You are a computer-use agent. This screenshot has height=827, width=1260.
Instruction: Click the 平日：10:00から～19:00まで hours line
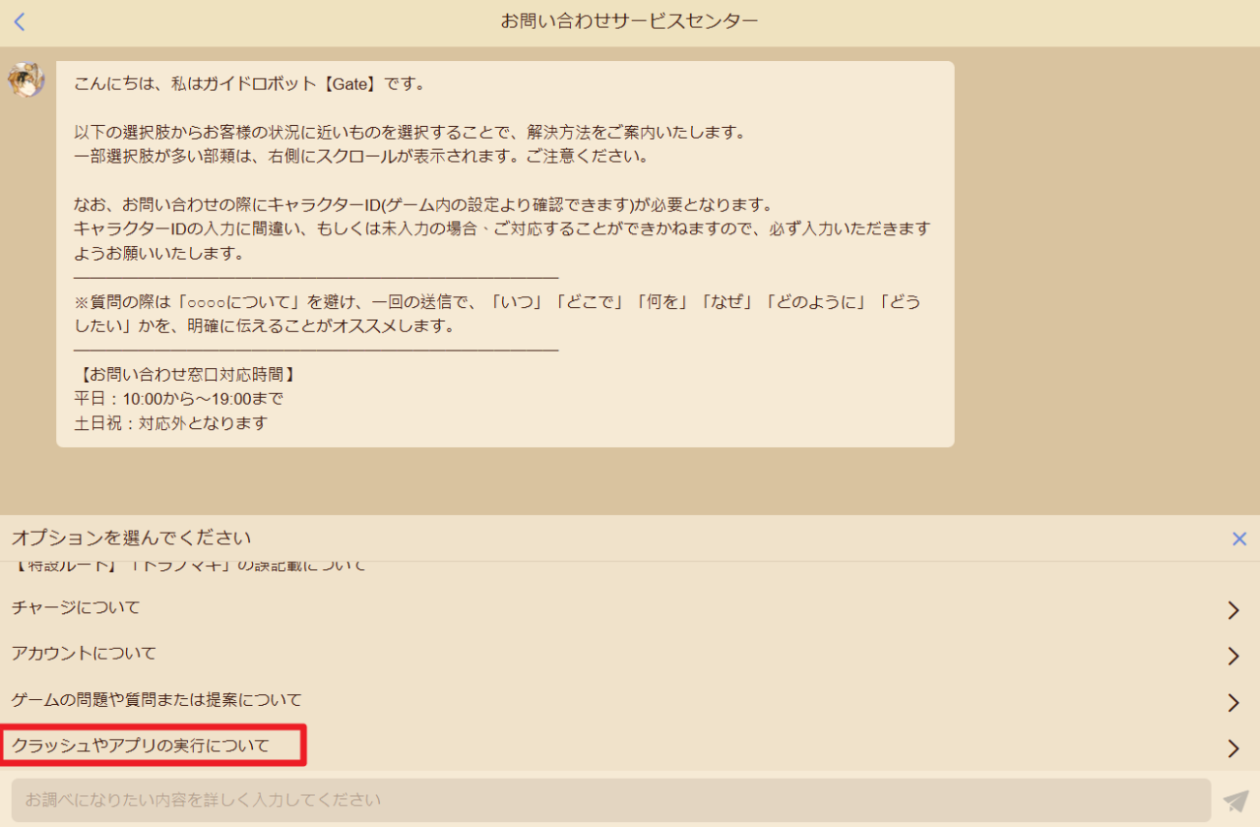click(178, 399)
